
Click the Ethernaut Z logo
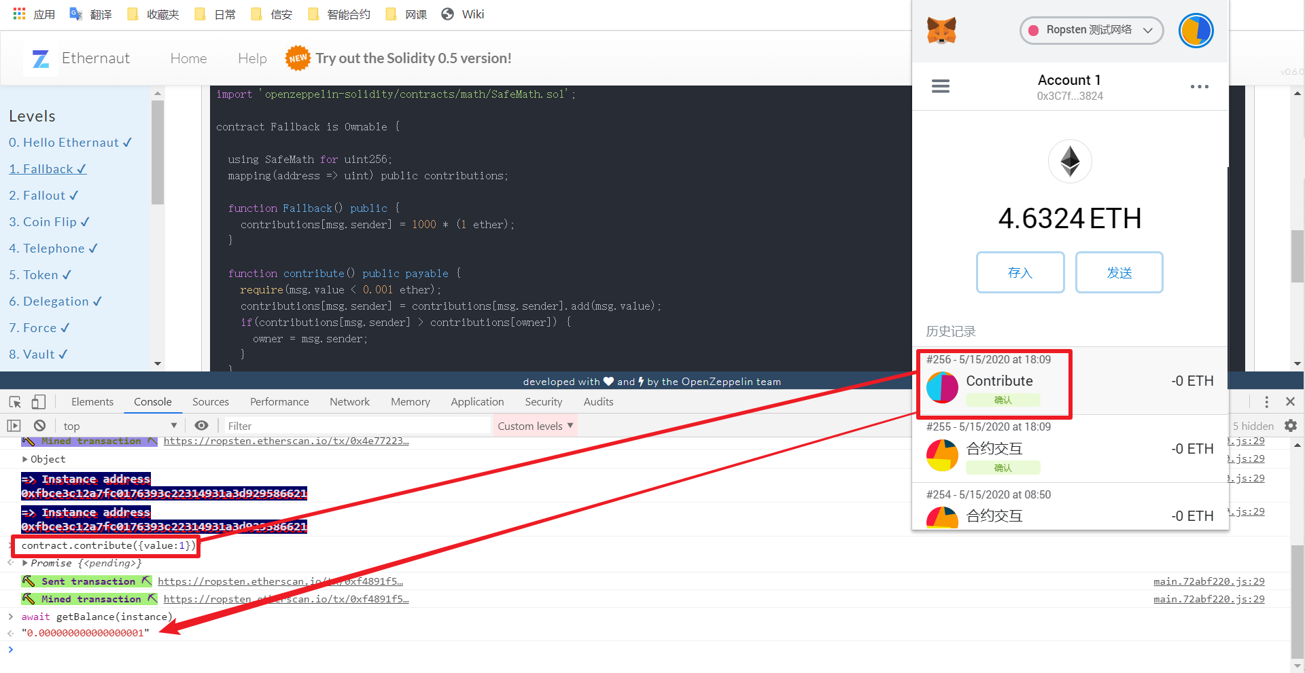click(x=41, y=59)
